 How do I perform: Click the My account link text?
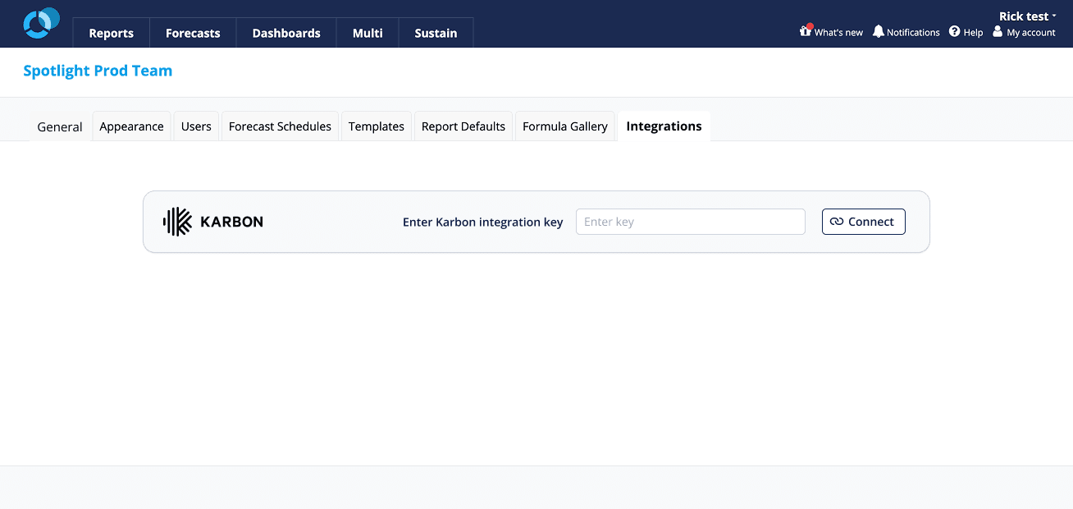[x=1031, y=33]
